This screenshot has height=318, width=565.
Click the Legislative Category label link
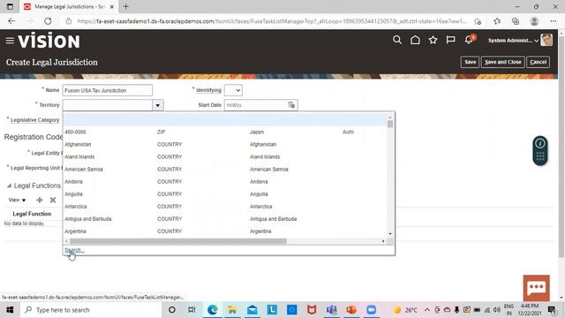click(35, 120)
